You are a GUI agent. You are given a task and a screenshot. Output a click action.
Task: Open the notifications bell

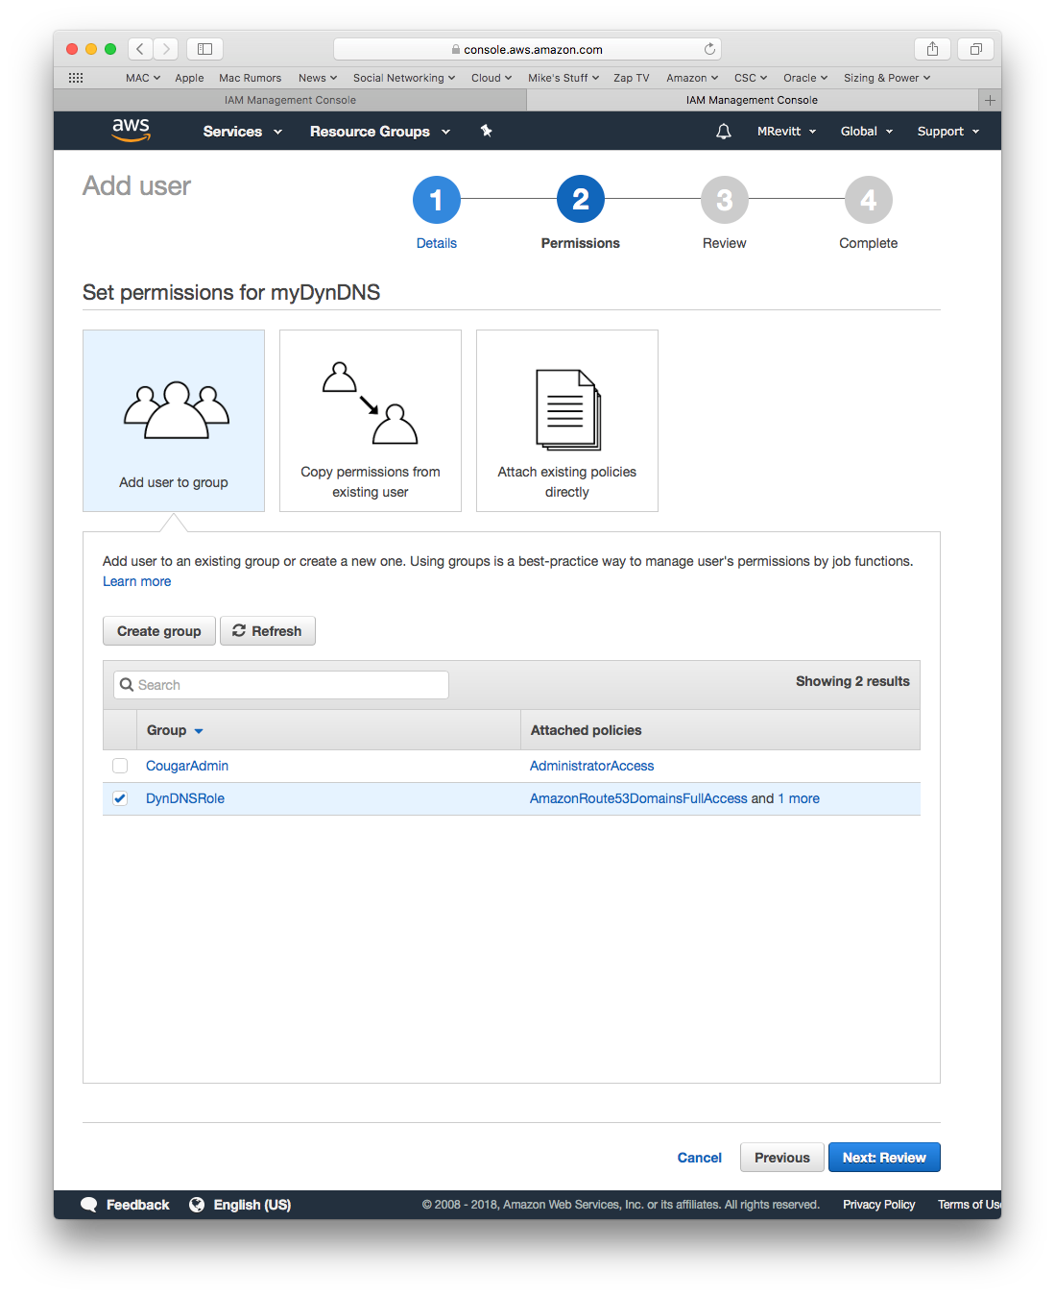(724, 132)
